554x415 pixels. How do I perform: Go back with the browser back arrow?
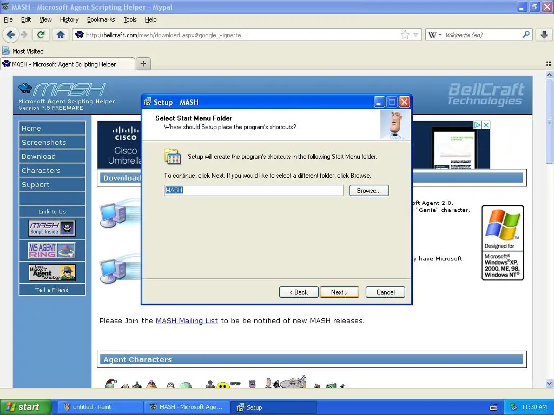coord(10,35)
